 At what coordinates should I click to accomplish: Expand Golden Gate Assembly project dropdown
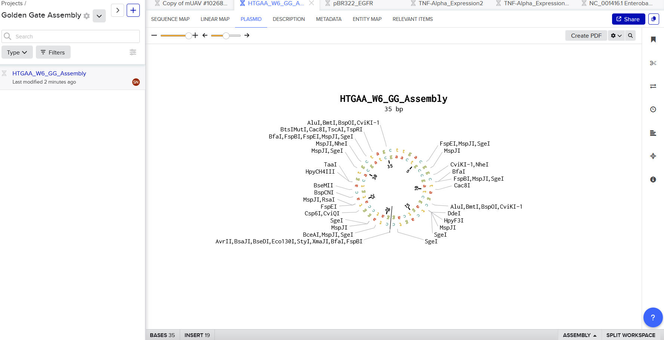[99, 16]
